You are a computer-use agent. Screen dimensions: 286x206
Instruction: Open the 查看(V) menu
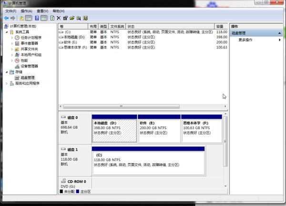[42, 11]
